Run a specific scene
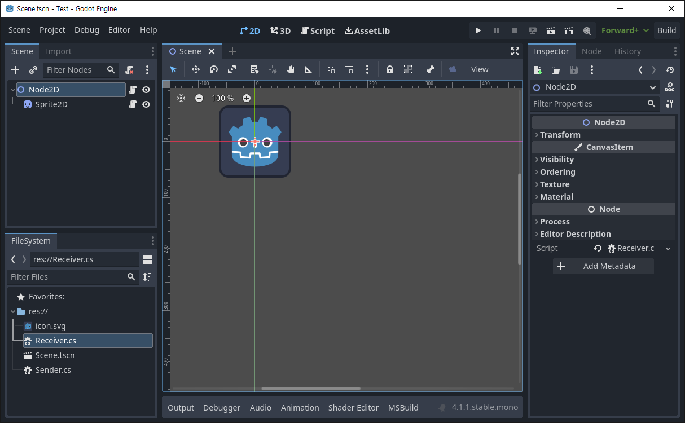The width and height of the screenshot is (685, 423). point(569,30)
